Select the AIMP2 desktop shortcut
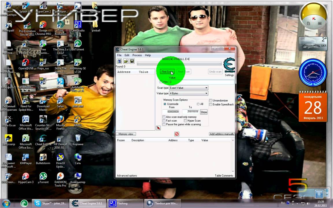333x208 pixels. click(x=78, y=121)
